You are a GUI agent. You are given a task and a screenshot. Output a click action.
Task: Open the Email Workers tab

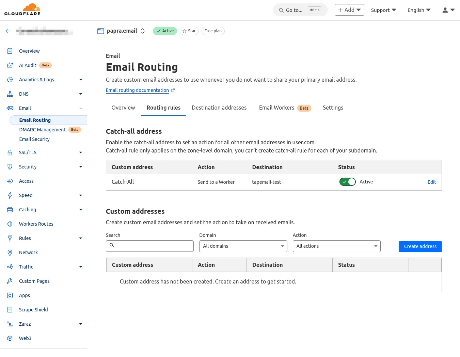coord(276,108)
